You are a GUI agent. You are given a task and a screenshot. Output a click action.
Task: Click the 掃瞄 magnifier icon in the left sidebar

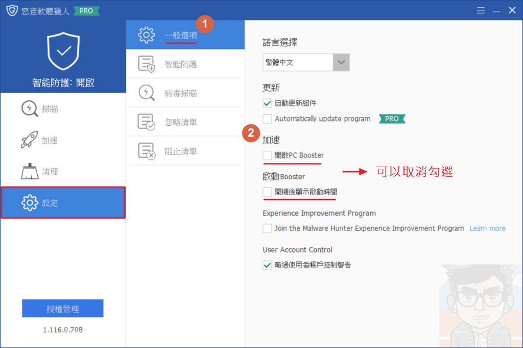click(x=30, y=109)
